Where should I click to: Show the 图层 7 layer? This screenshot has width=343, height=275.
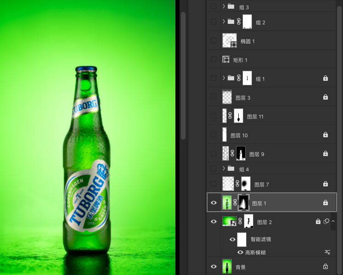214,184
